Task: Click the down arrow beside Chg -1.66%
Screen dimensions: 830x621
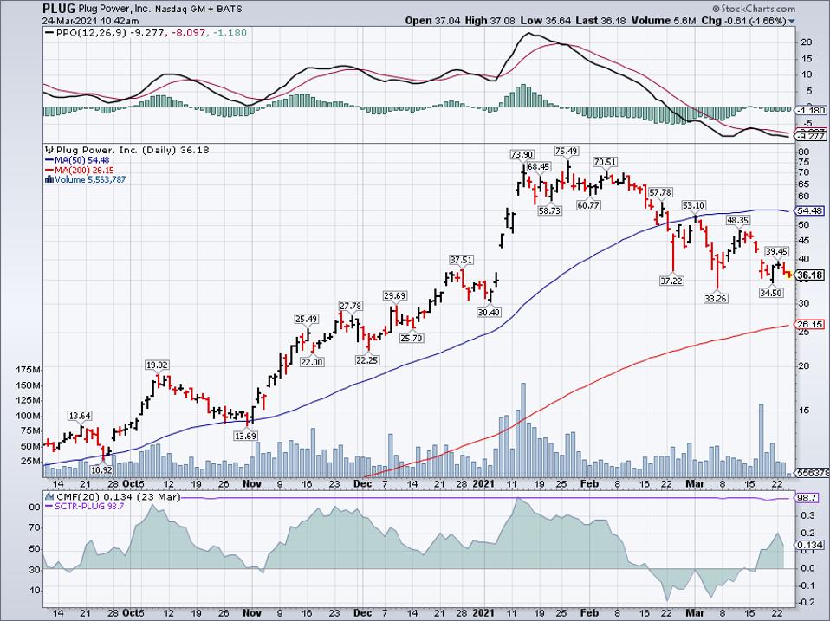Action: [x=792, y=21]
